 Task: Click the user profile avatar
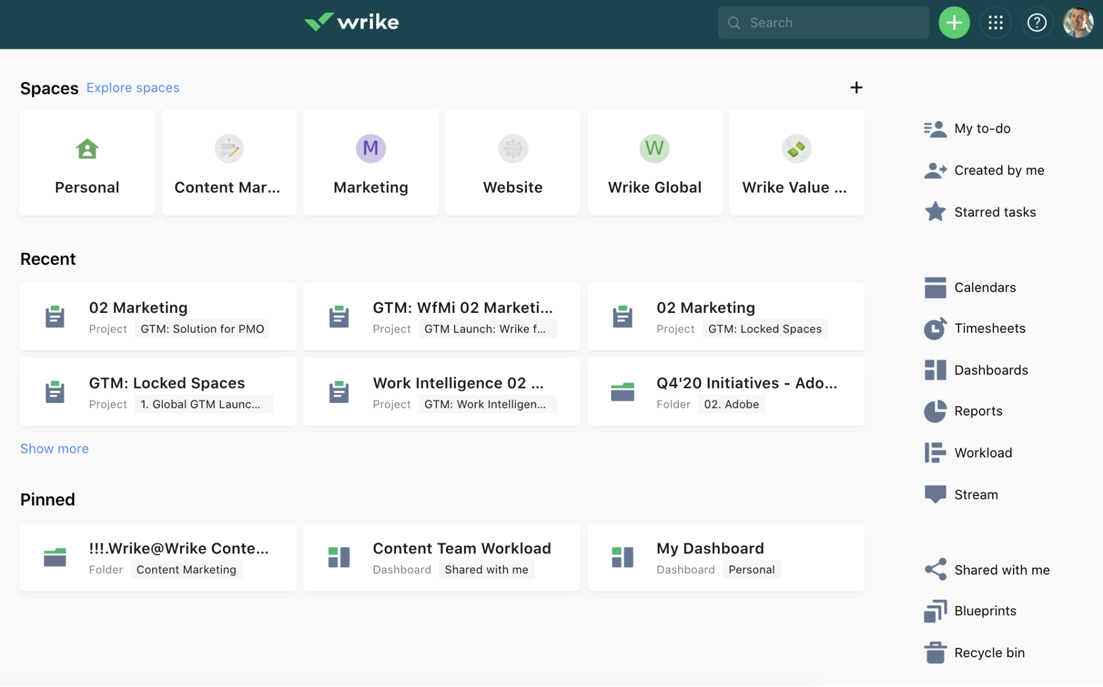(x=1078, y=23)
